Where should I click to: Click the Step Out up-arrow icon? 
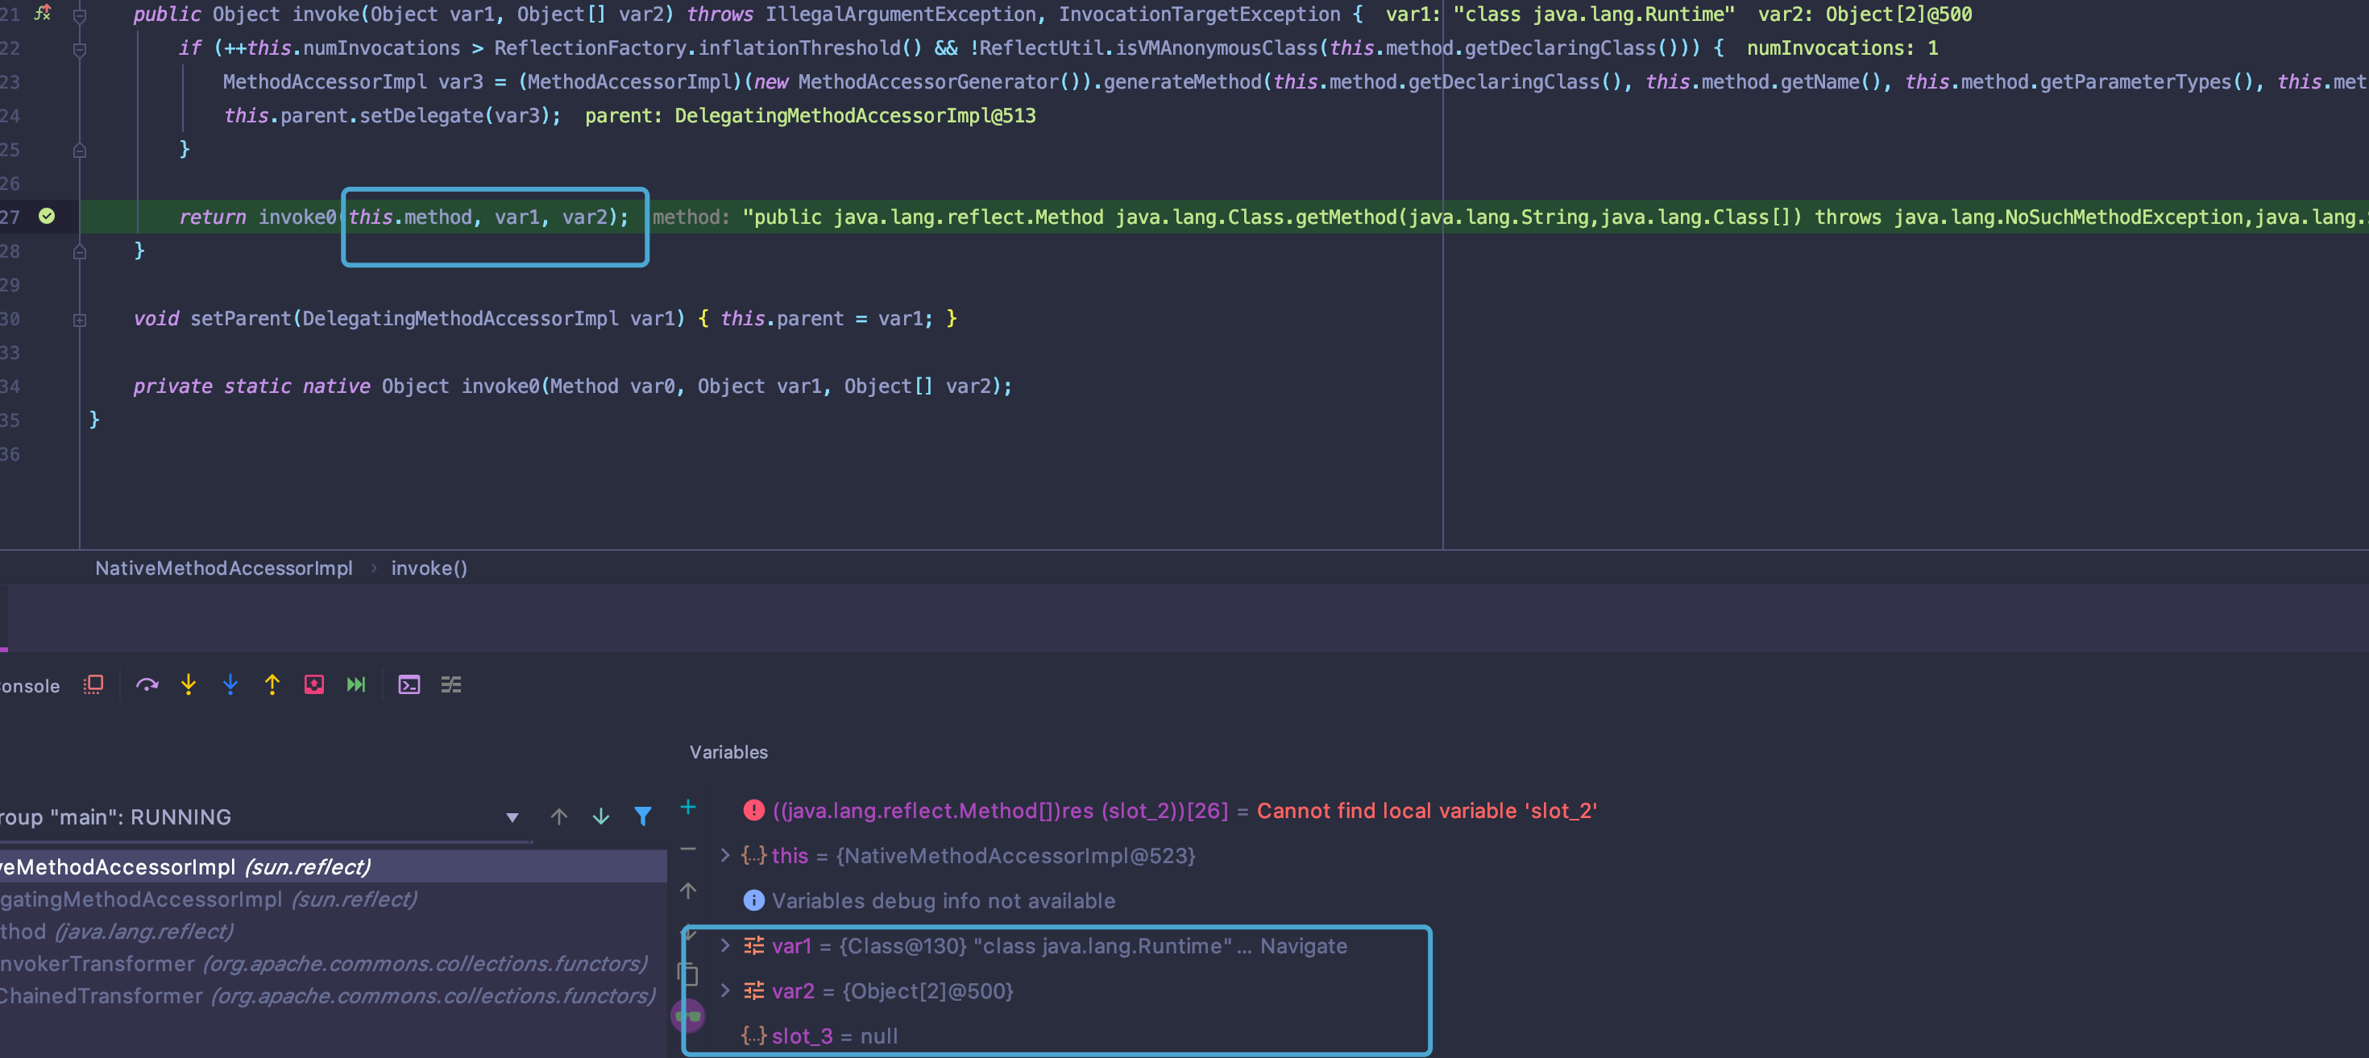click(x=272, y=685)
